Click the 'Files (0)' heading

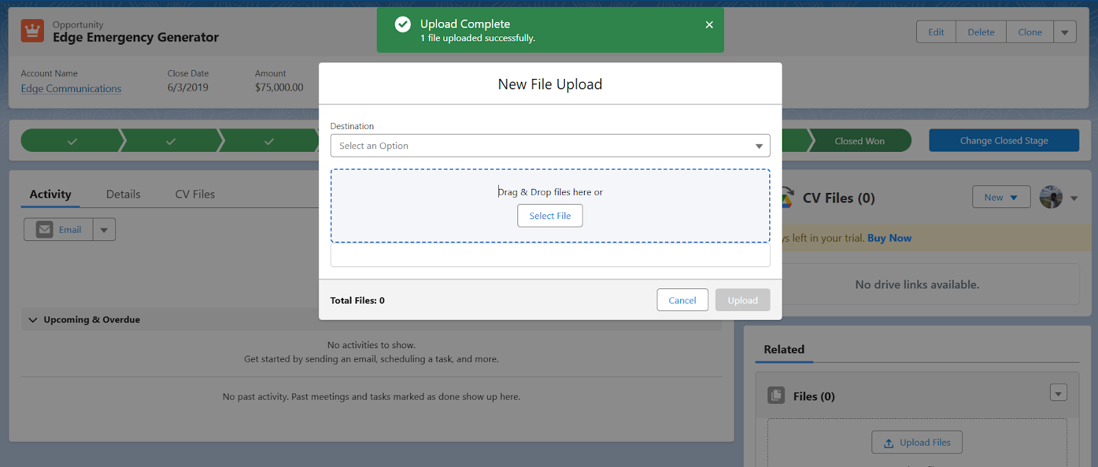tap(814, 396)
